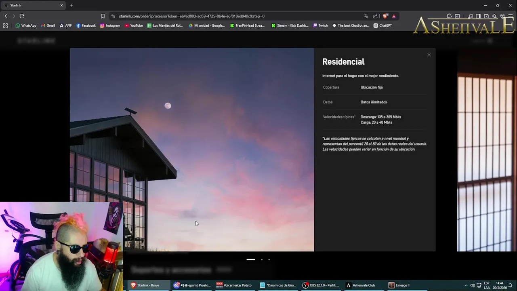This screenshot has height=291, width=517.
Task: Expand hidden system tray icons
Action: click(x=466, y=285)
